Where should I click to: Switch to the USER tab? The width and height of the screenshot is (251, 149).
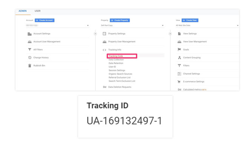(37, 11)
